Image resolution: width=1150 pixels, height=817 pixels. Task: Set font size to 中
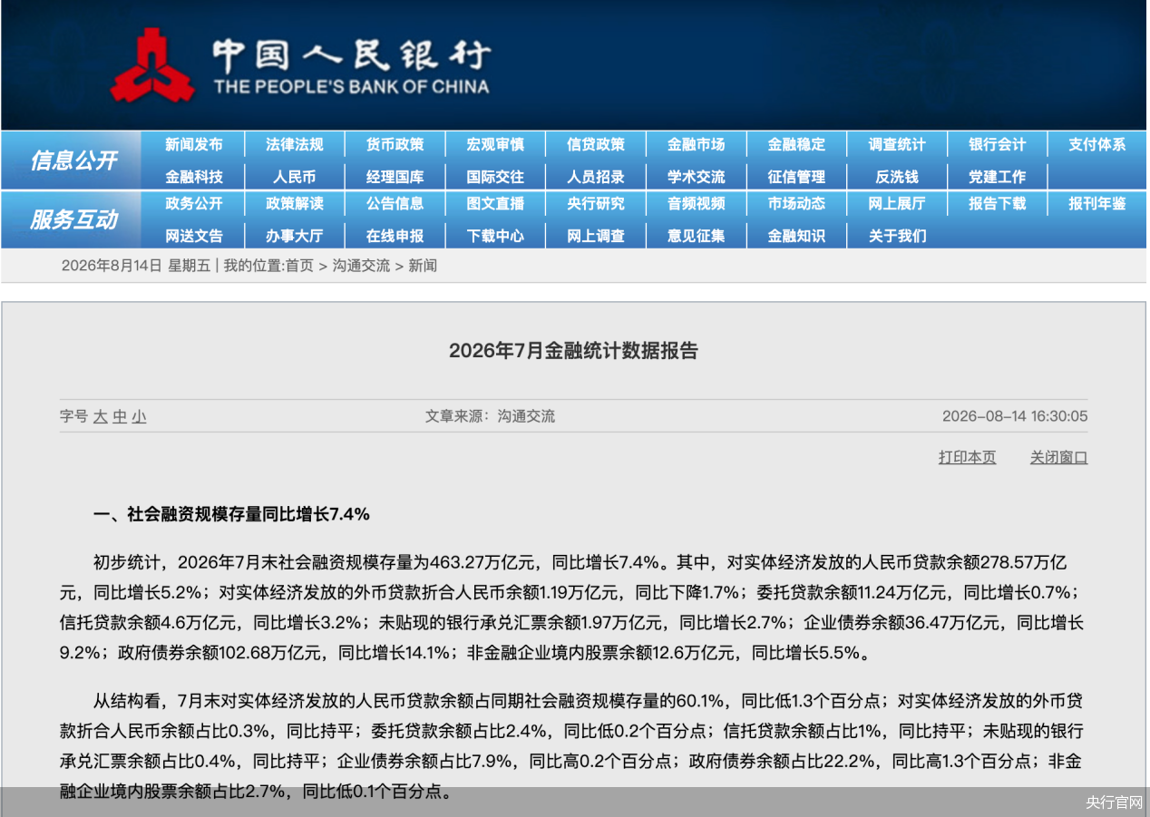point(120,417)
